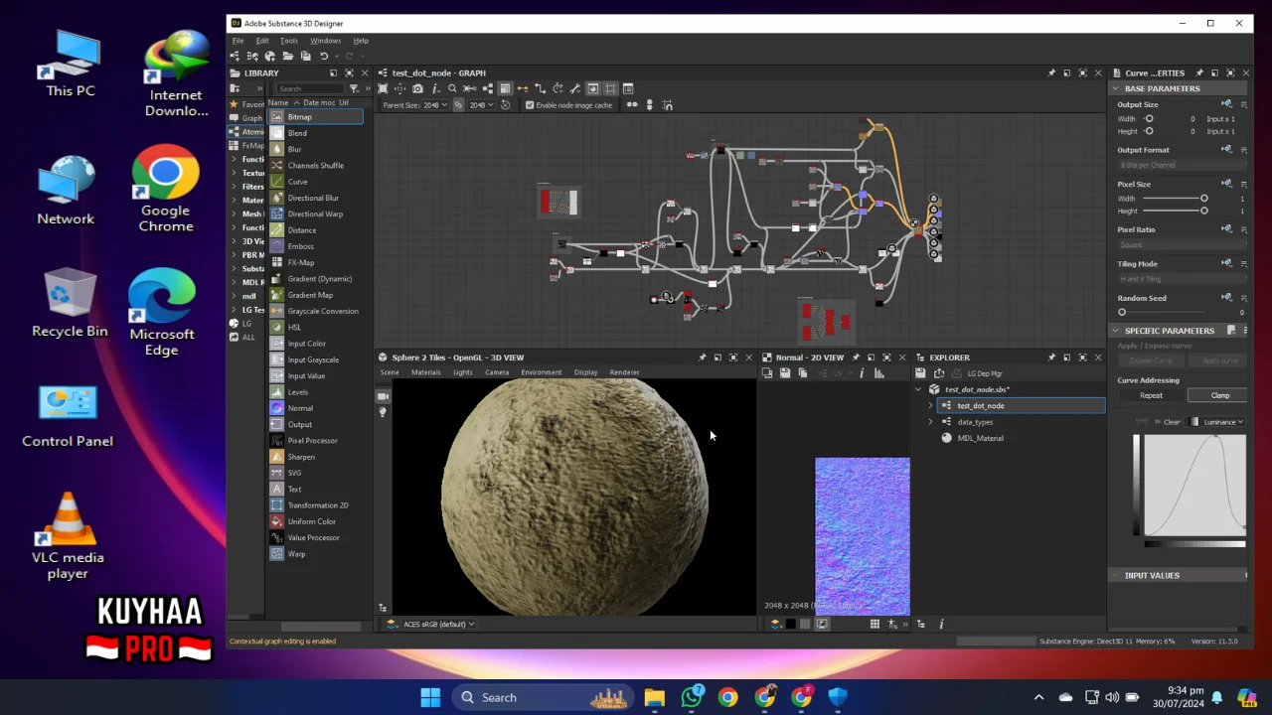Click the grid tiling icon below 2D view

874,624
